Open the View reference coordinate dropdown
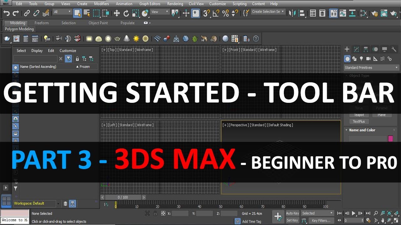 click(160, 12)
